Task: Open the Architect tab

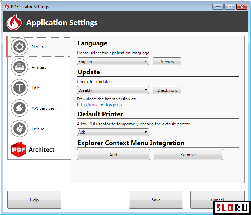Action: (x=39, y=149)
